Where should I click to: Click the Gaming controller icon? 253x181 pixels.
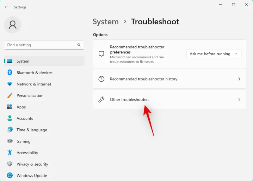pyautogui.click(x=10, y=141)
